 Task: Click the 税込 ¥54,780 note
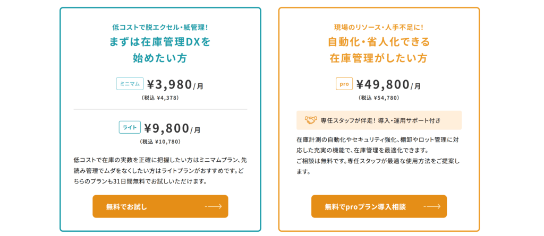pos(379,98)
